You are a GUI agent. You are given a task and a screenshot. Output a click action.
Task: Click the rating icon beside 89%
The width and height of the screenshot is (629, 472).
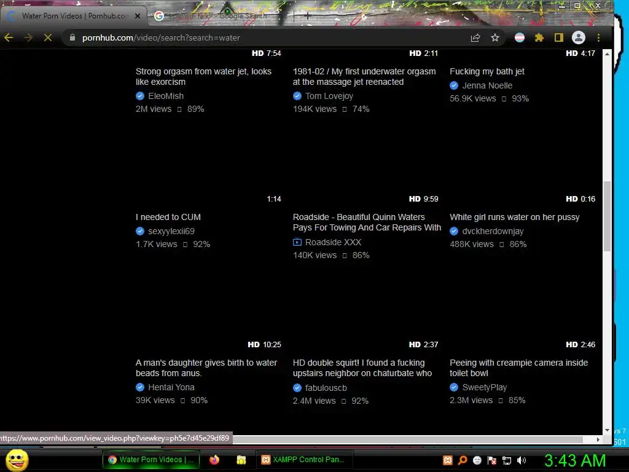[x=179, y=109]
